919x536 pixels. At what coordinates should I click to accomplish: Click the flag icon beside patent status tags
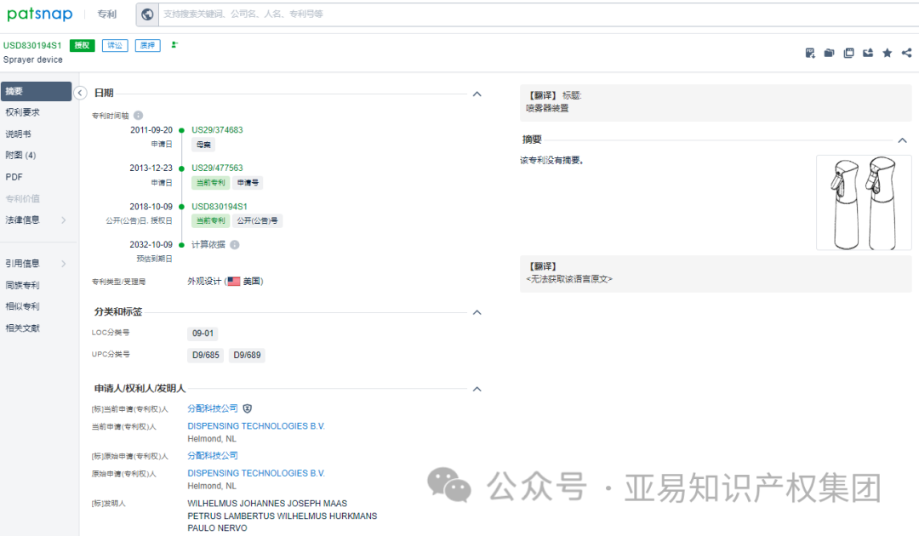pyautogui.click(x=174, y=45)
